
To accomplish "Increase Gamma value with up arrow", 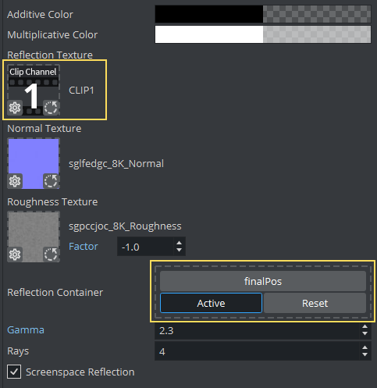I will (x=365, y=327).
